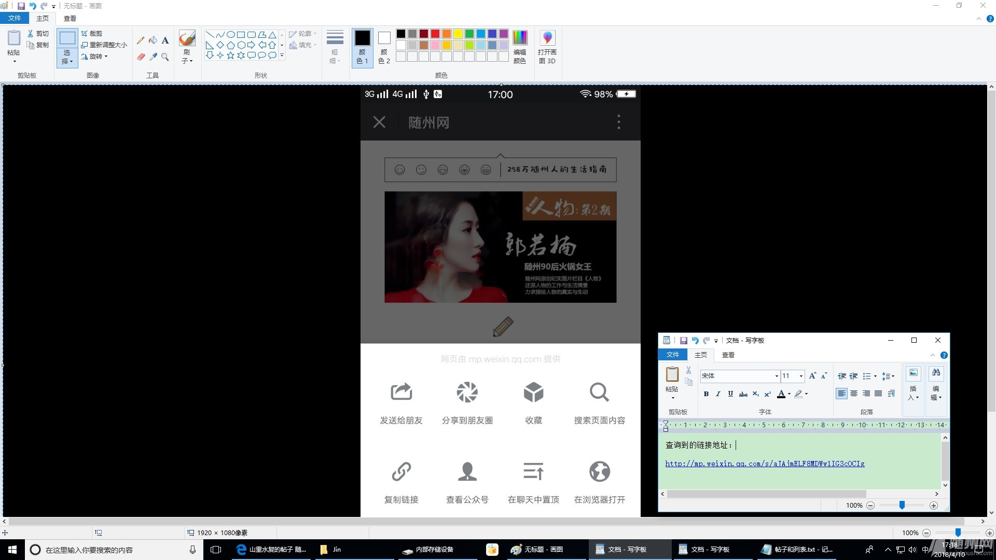The width and height of the screenshot is (996, 560).
Task: Select the Fill with color bucket tool
Action: click(153, 40)
